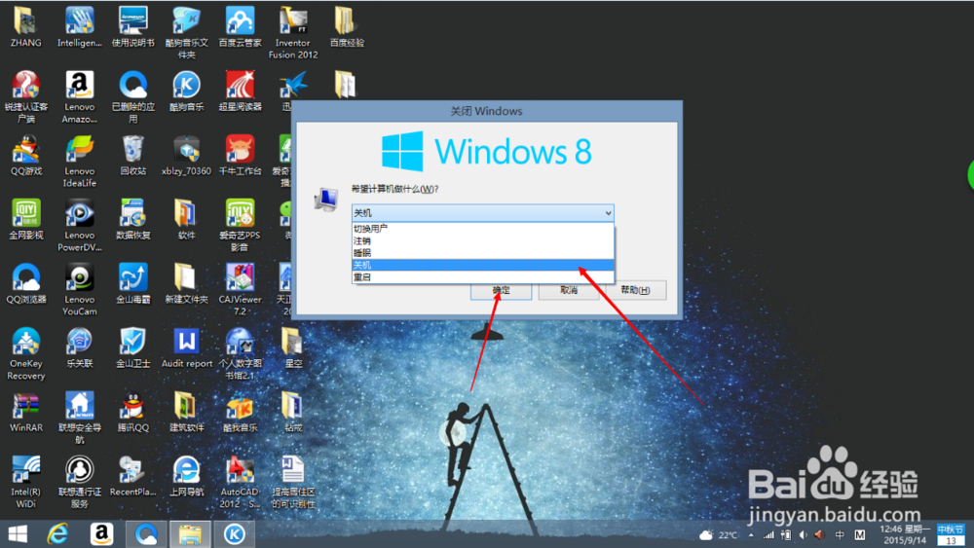The image size is (974, 548).
Task: Click the 取消 button
Action: [569, 290]
